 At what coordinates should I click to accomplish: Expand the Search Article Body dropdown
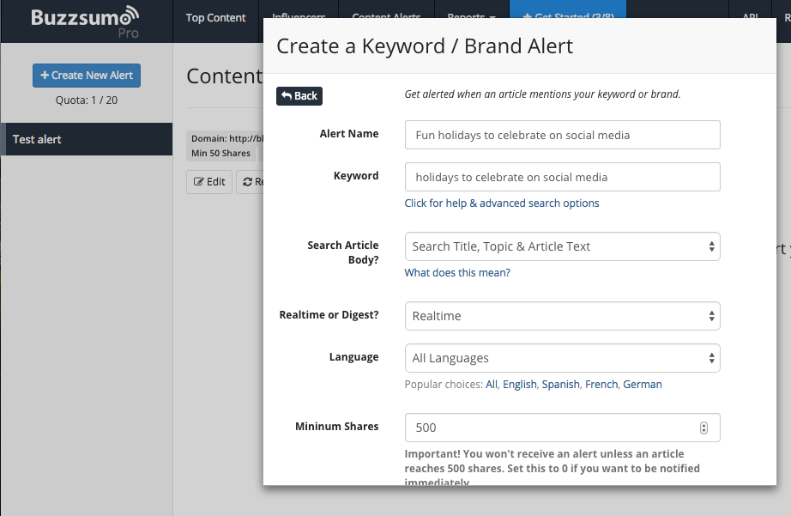[x=563, y=246]
